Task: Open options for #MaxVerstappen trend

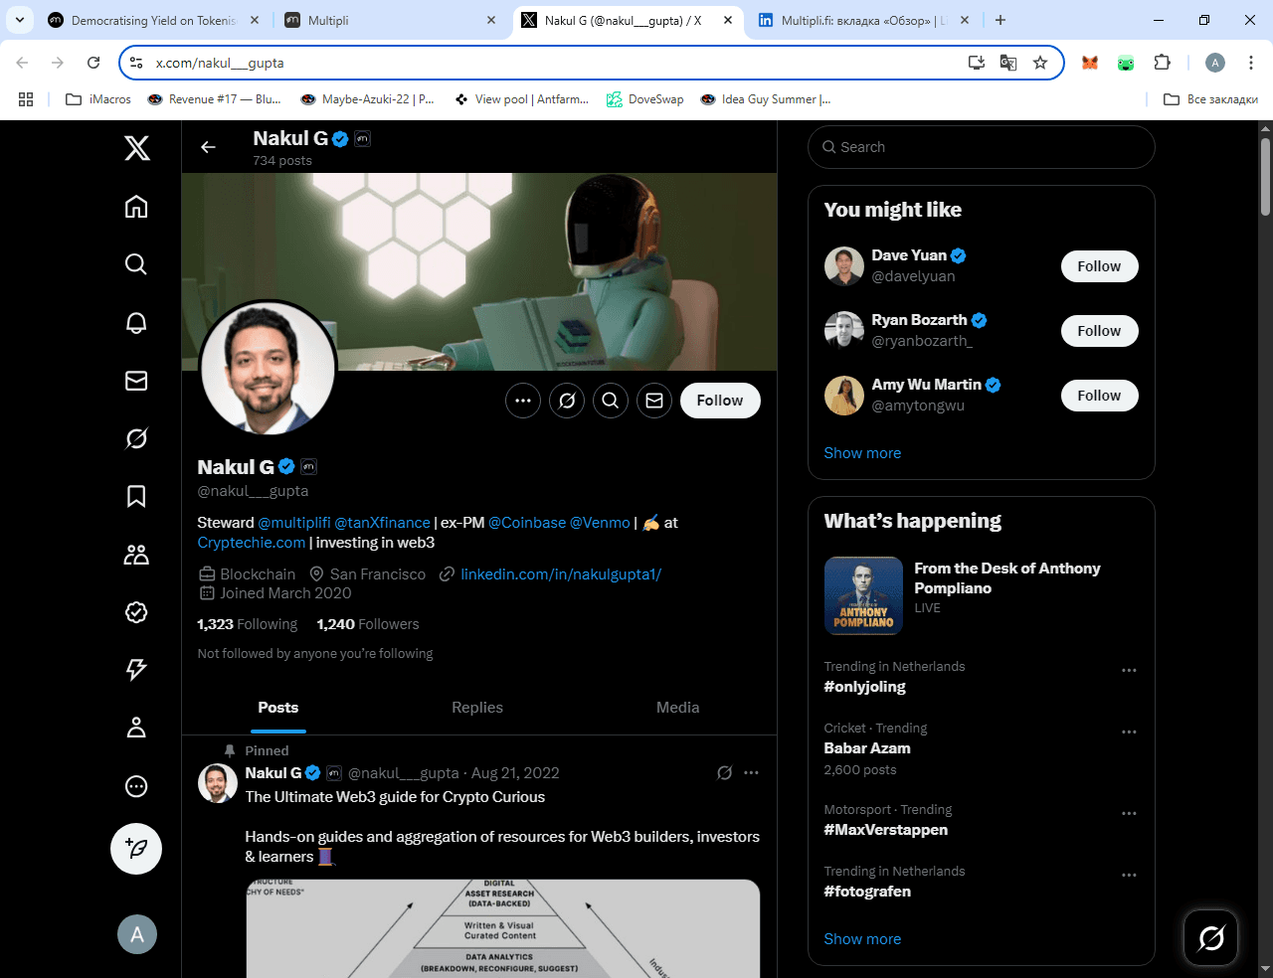Action: point(1129,814)
